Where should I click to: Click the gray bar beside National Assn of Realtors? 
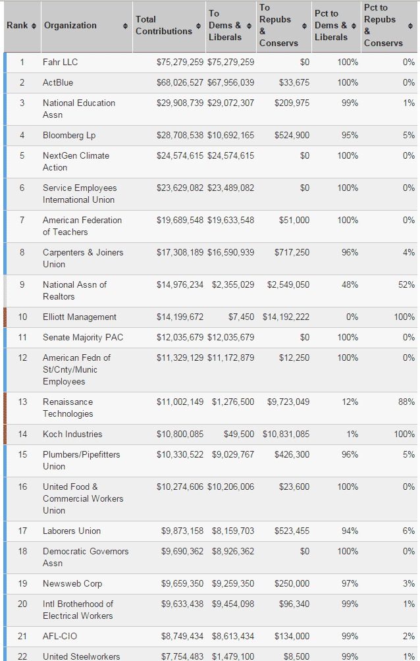[5, 290]
